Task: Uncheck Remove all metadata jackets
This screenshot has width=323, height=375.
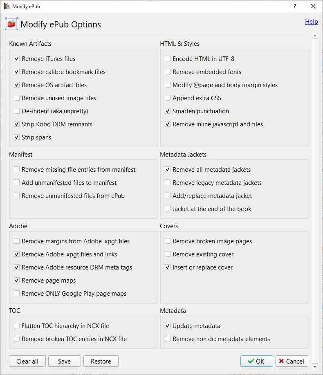Action: tap(168, 170)
